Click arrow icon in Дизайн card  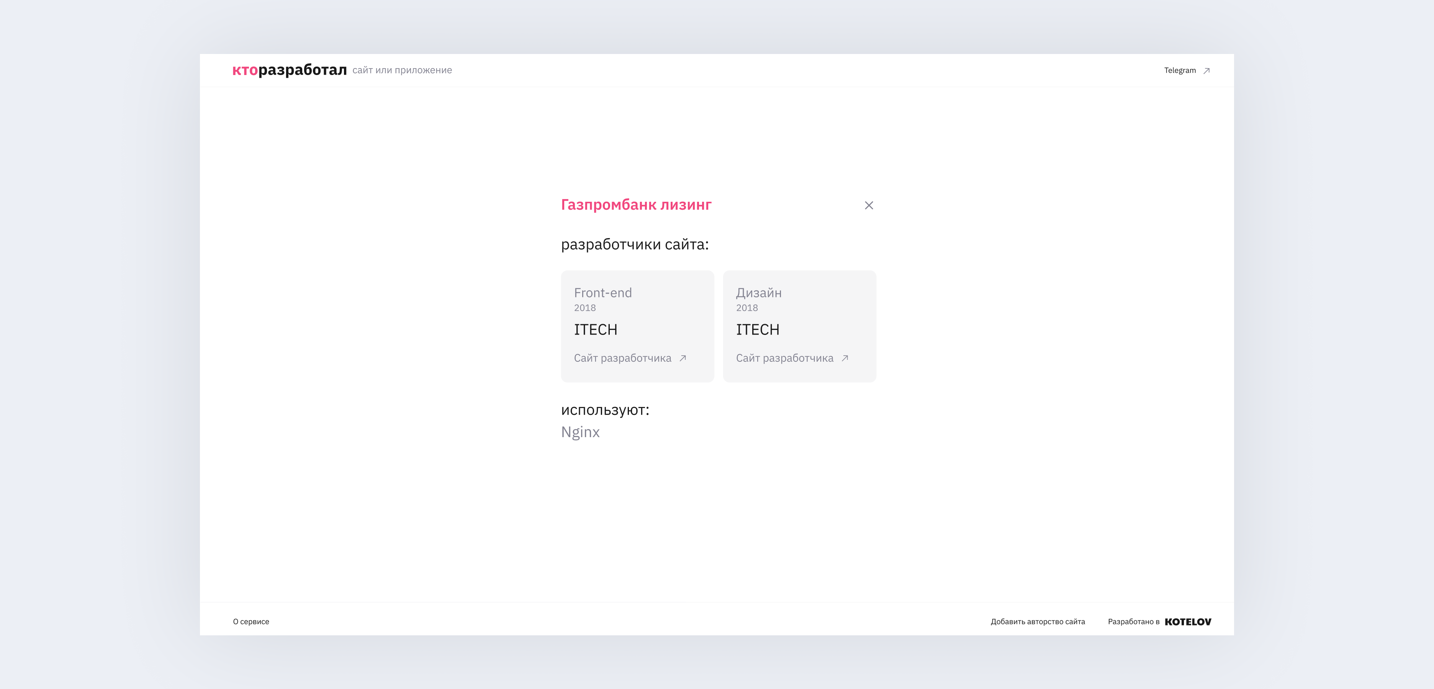pos(845,358)
